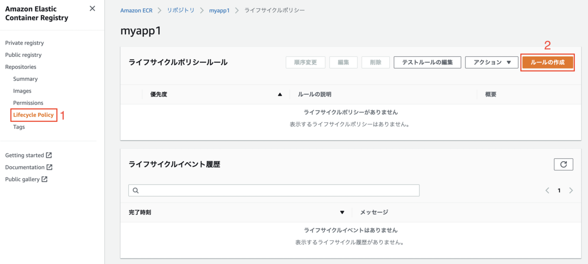The image size is (588, 264).
Task: Close the ECR navigation sidebar
Action: tap(92, 8)
